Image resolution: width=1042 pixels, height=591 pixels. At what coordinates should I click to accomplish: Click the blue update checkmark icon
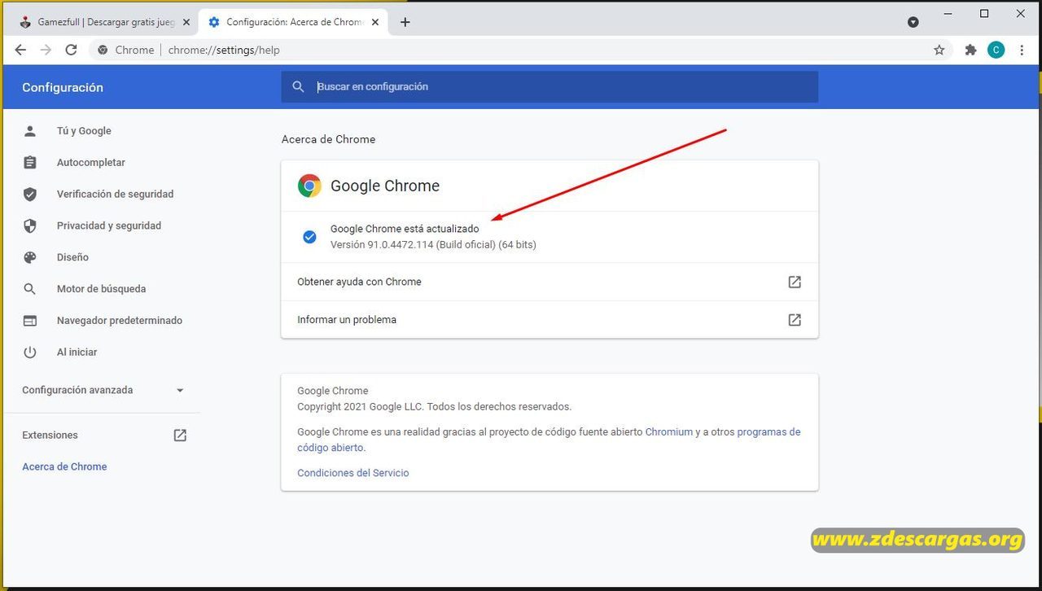click(x=309, y=237)
